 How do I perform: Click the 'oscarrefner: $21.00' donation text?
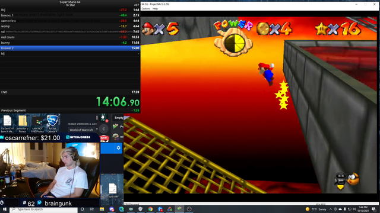point(33,138)
